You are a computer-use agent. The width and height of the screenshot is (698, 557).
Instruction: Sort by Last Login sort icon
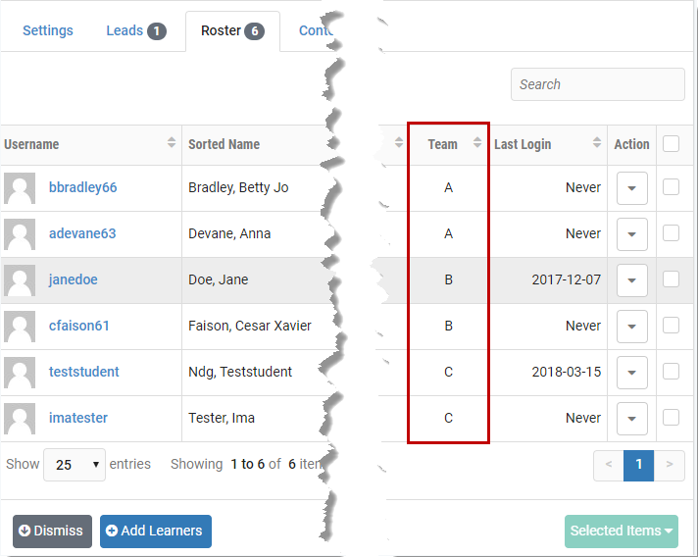click(x=596, y=144)
